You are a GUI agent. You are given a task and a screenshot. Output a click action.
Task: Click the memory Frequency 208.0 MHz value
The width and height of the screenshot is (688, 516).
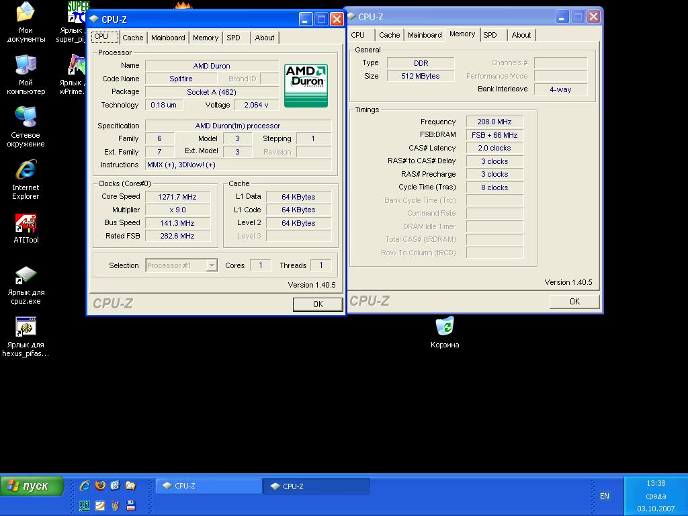click(x=494, y=122)
